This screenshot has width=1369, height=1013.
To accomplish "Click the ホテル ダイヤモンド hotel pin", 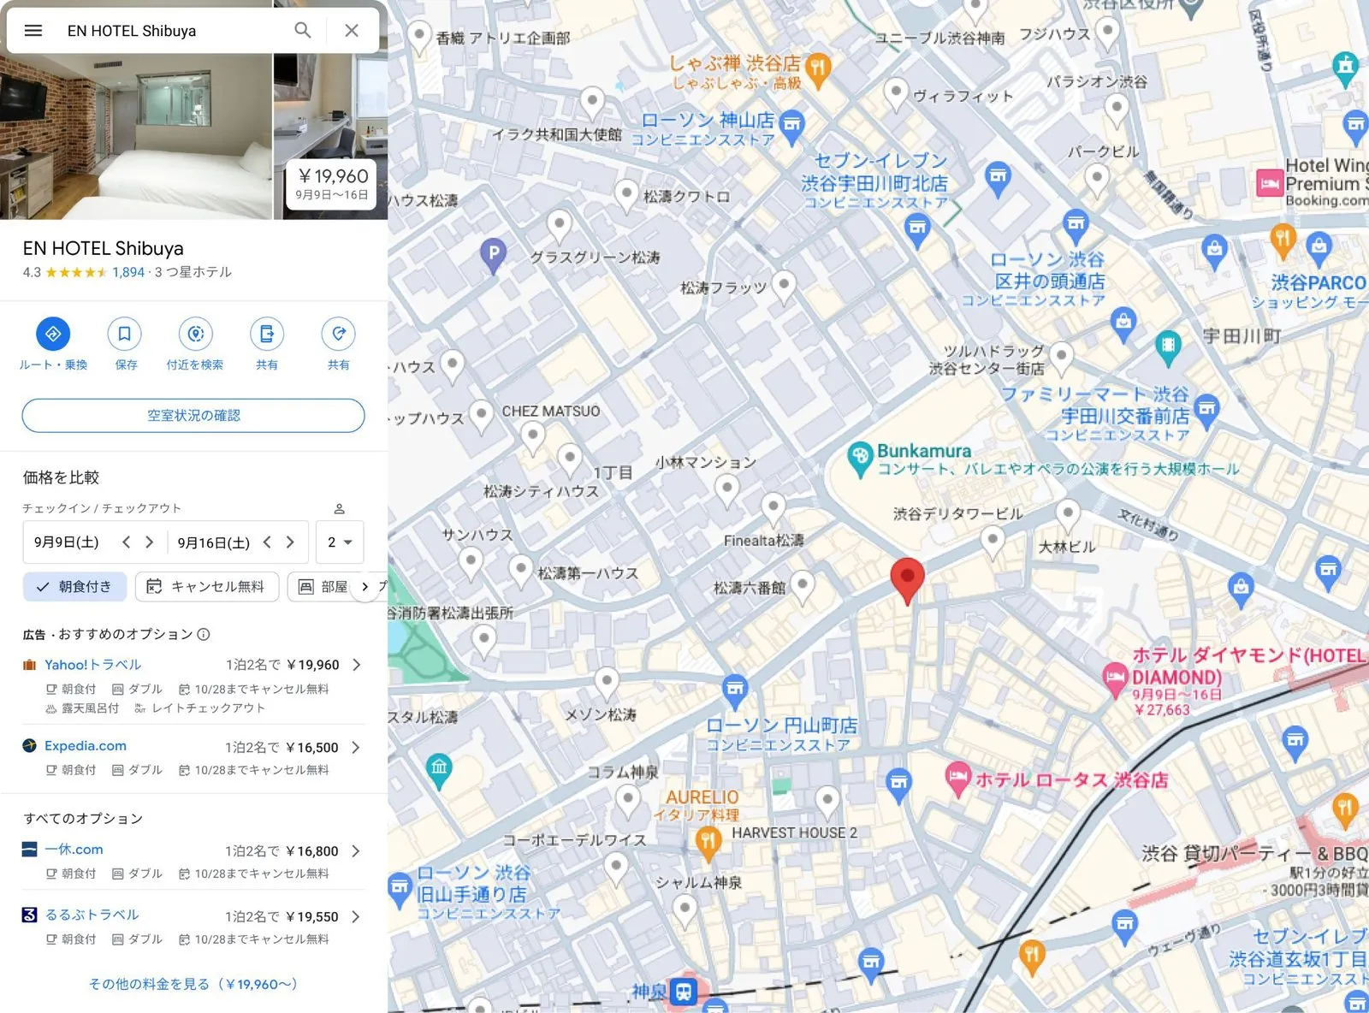I will tap(1115, 678).
